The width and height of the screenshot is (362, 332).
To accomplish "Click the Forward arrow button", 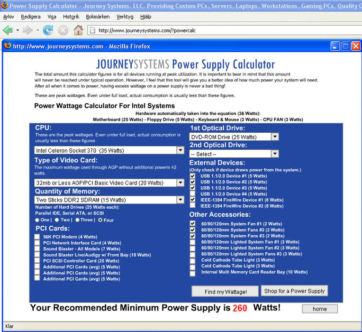I will coord(27,30).
